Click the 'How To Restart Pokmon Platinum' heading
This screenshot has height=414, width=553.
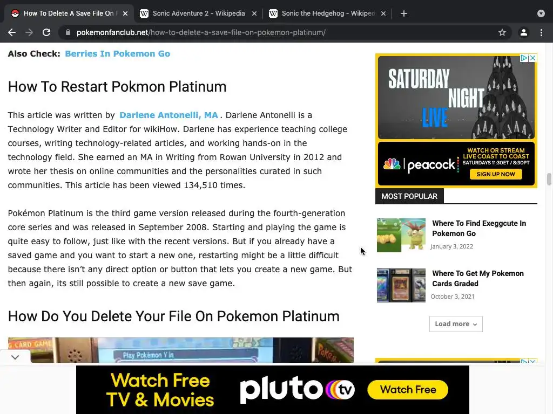(x=117, y=87)
